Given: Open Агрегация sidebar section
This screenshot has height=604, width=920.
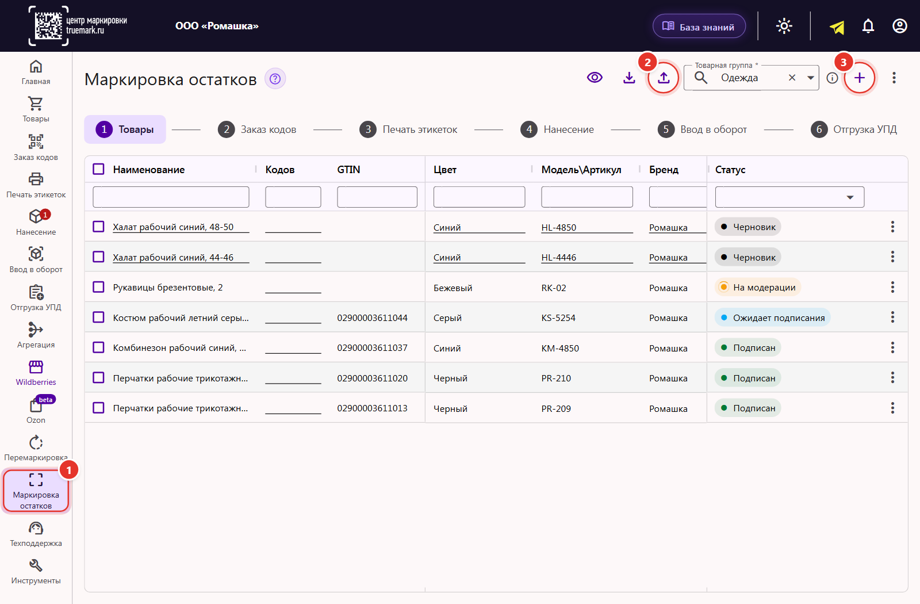Looking at the screenshot, I should (36, 335).
